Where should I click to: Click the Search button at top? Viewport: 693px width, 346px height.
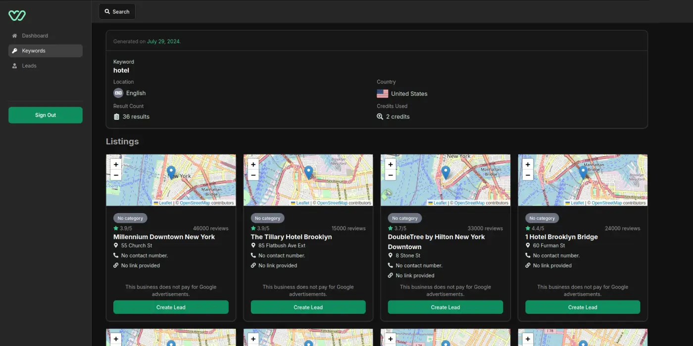(117, 11)
